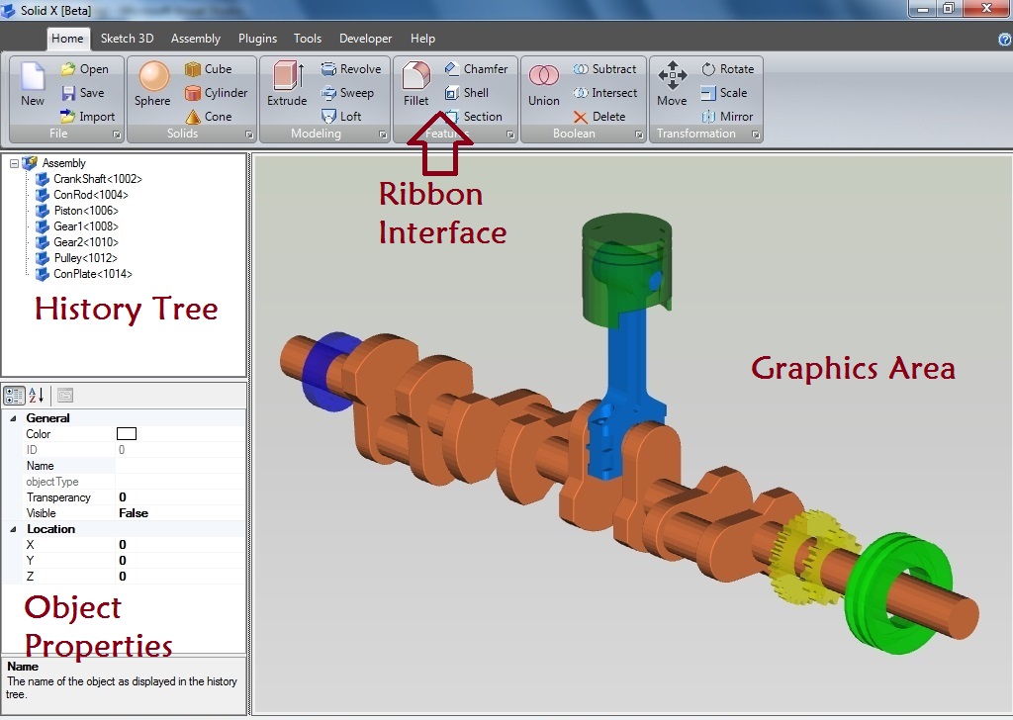The height and width of the screenshot is (720, 1013).
Task: Collapse the Location property category
Action: pyautogui.click(x=13, y=529)
